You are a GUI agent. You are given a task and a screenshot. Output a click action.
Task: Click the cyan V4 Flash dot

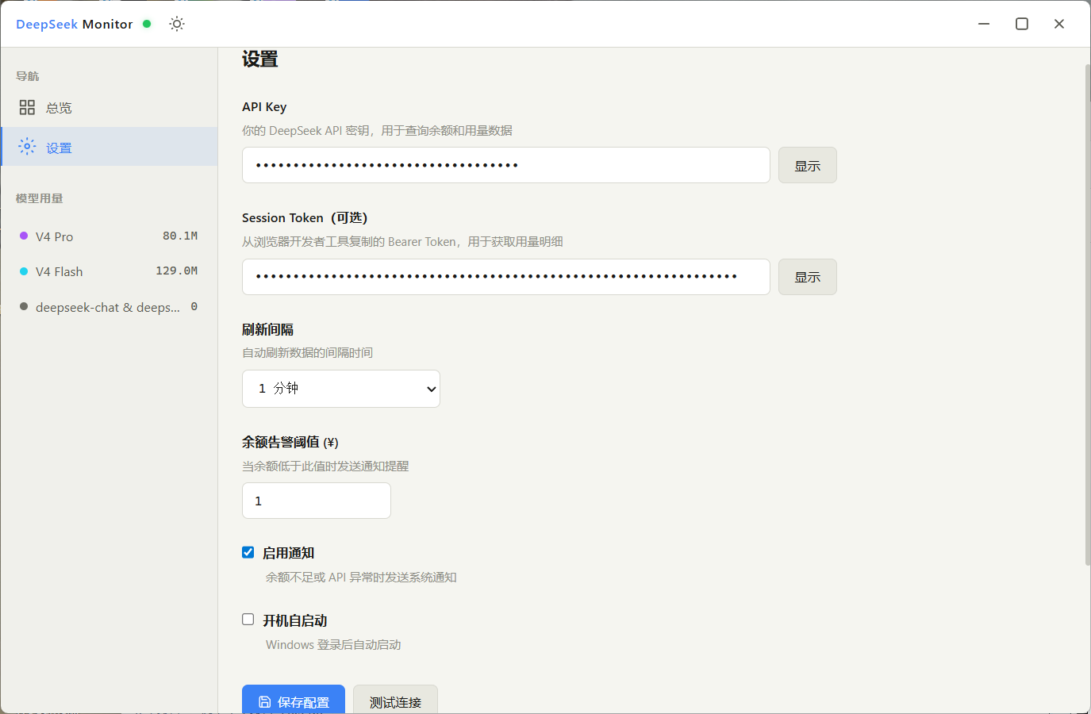click(x=24, y=271)
